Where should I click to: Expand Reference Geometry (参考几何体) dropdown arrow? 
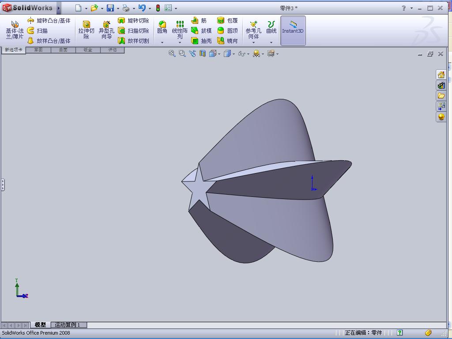[x=253, y=42]
